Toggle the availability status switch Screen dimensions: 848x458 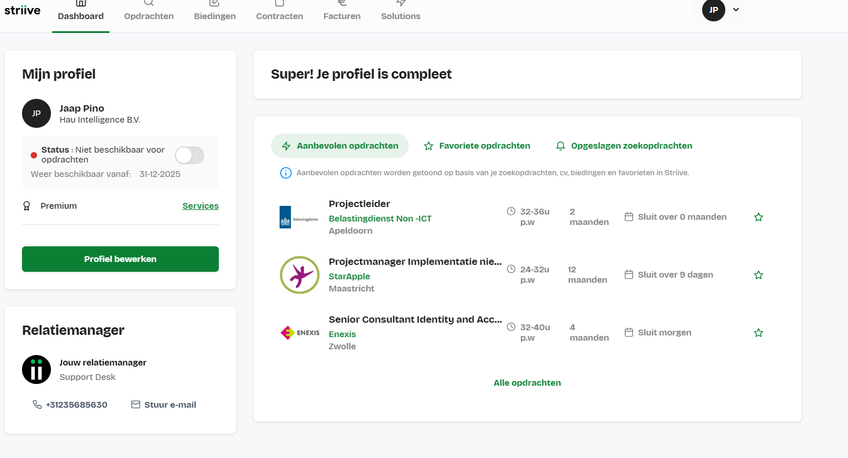(190, 155)
